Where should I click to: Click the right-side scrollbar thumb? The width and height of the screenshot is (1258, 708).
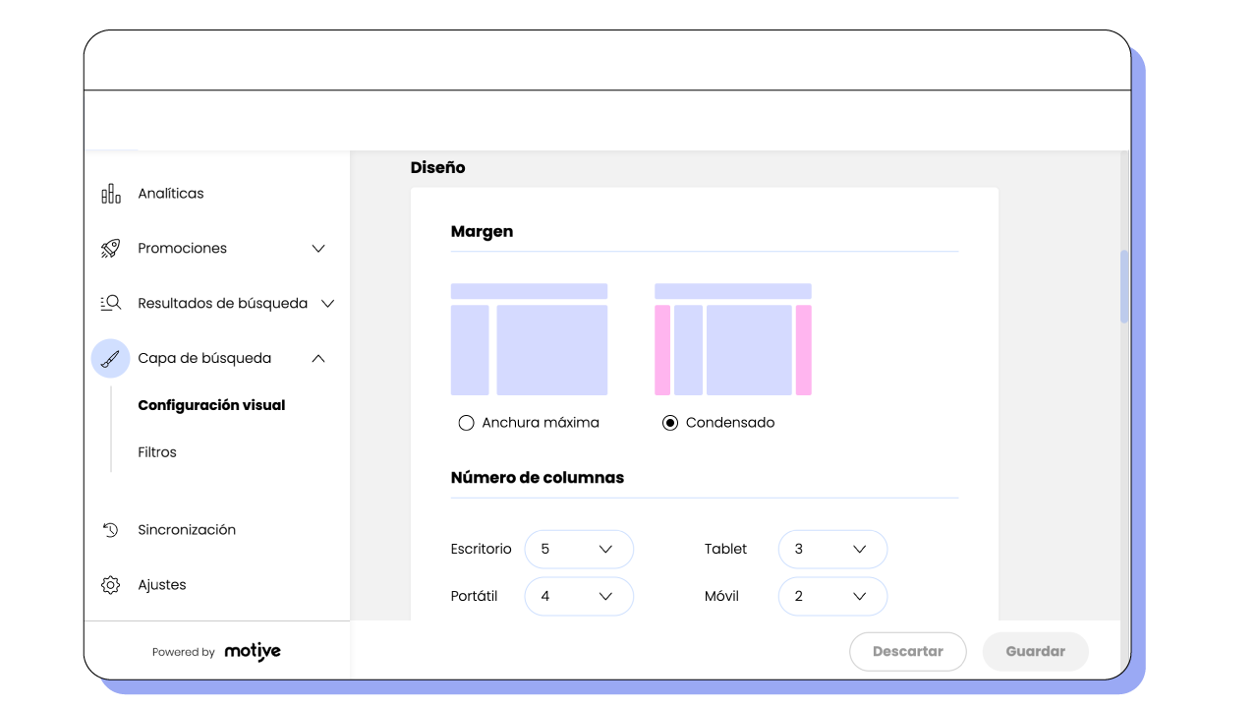1124,286
